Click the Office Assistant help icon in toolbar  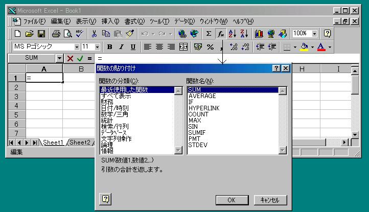(327, 34)
